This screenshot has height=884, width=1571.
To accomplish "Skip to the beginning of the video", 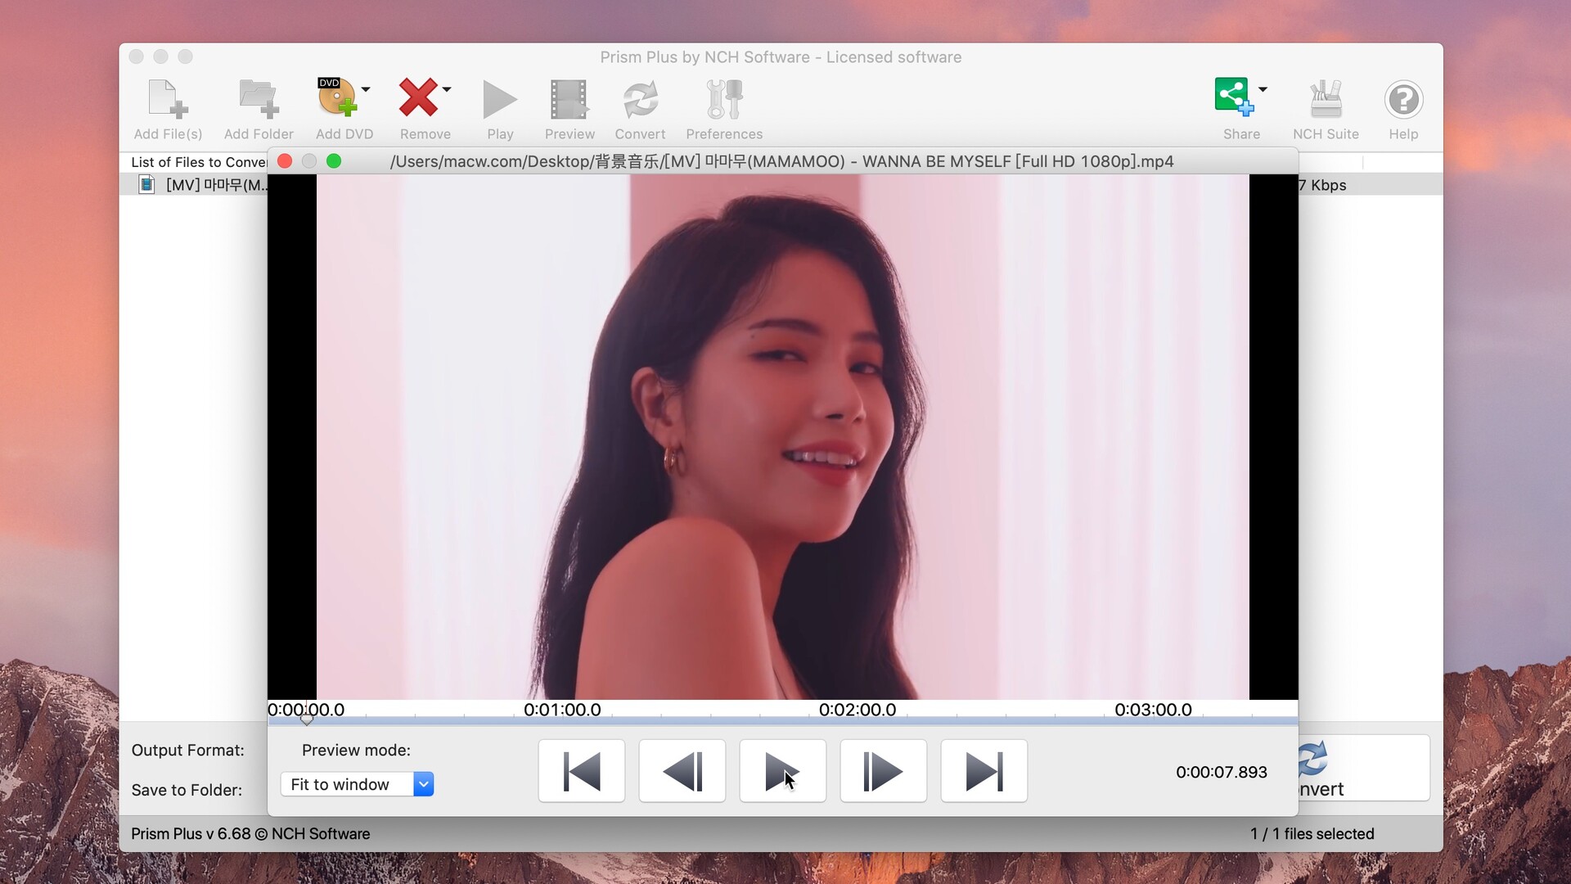I will click(x=581, y=770).
